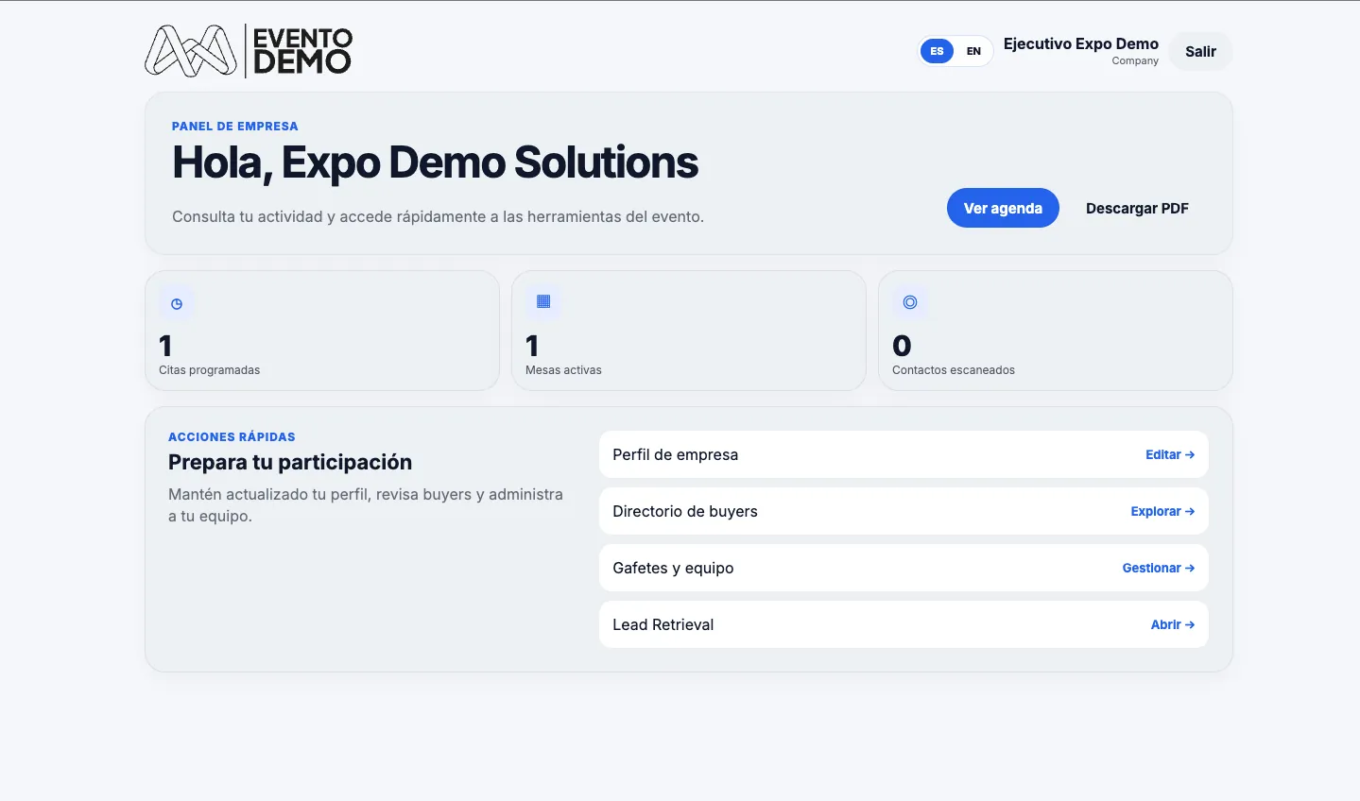Click the Hola, Expo Demo Solutions heading
This screenshot has height=801, width=1360.
435,162
